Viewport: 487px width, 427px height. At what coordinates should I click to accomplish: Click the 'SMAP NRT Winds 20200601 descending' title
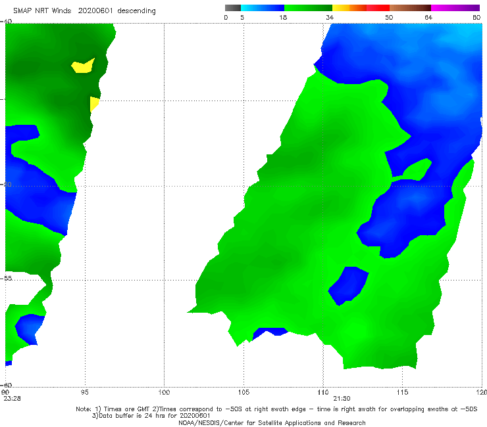(x=84, y=11)
